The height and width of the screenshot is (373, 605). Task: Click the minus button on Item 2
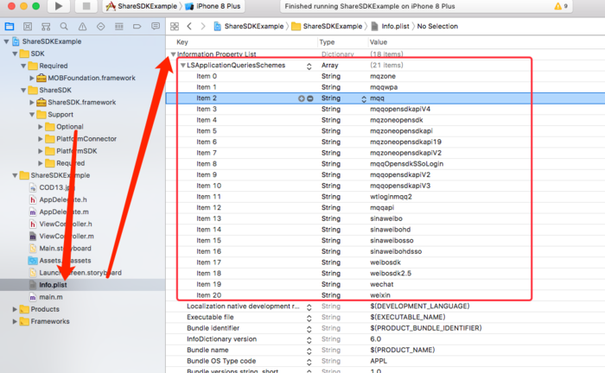tap(309, 98)
